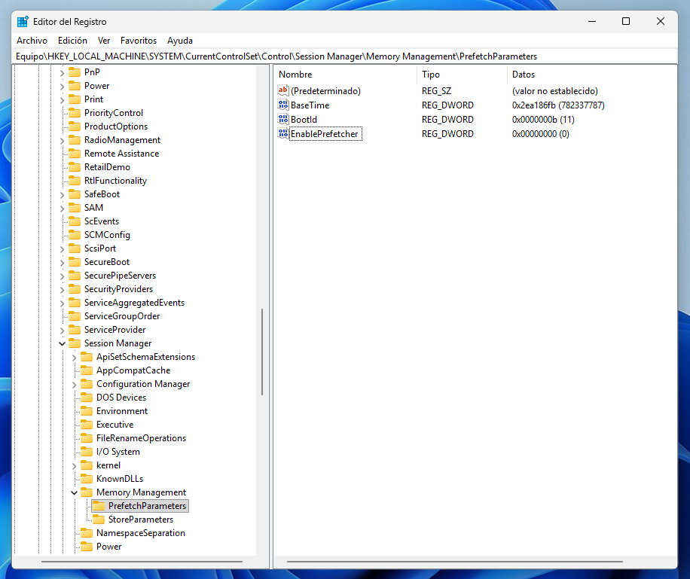The height and width of the screenshot is (579, 690).
Task: Click the tree pane vertical scrollbar thumb
Action: pyautogui.click(x=262, y=352)
